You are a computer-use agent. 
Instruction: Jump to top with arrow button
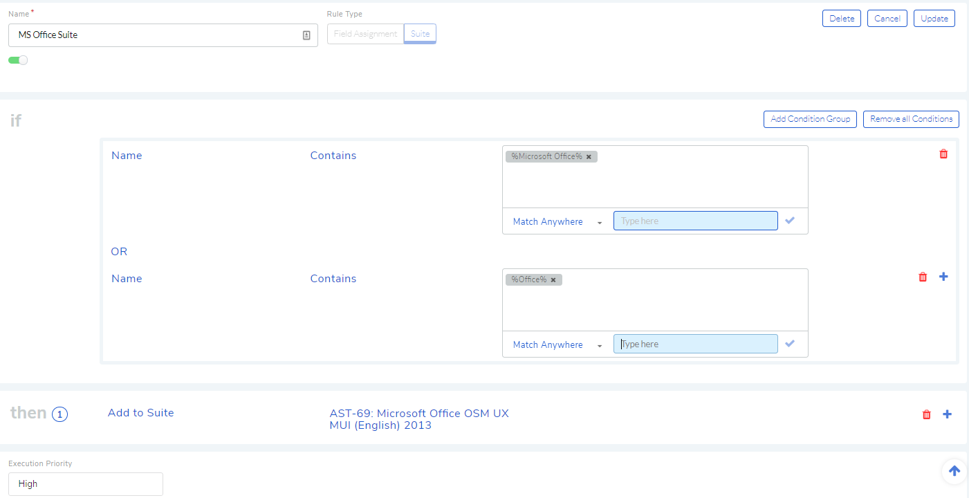(954, 471)
